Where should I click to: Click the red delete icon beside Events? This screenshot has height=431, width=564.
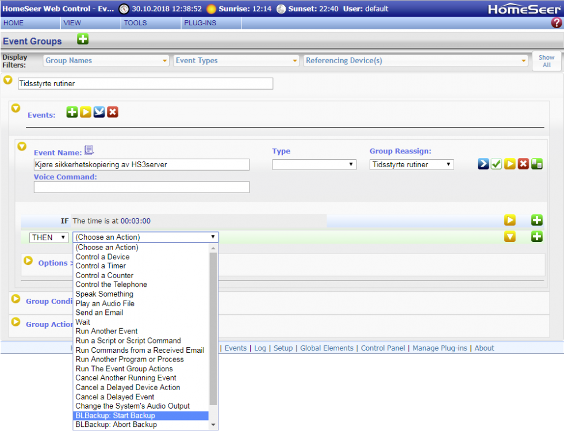tap(113, 113)
